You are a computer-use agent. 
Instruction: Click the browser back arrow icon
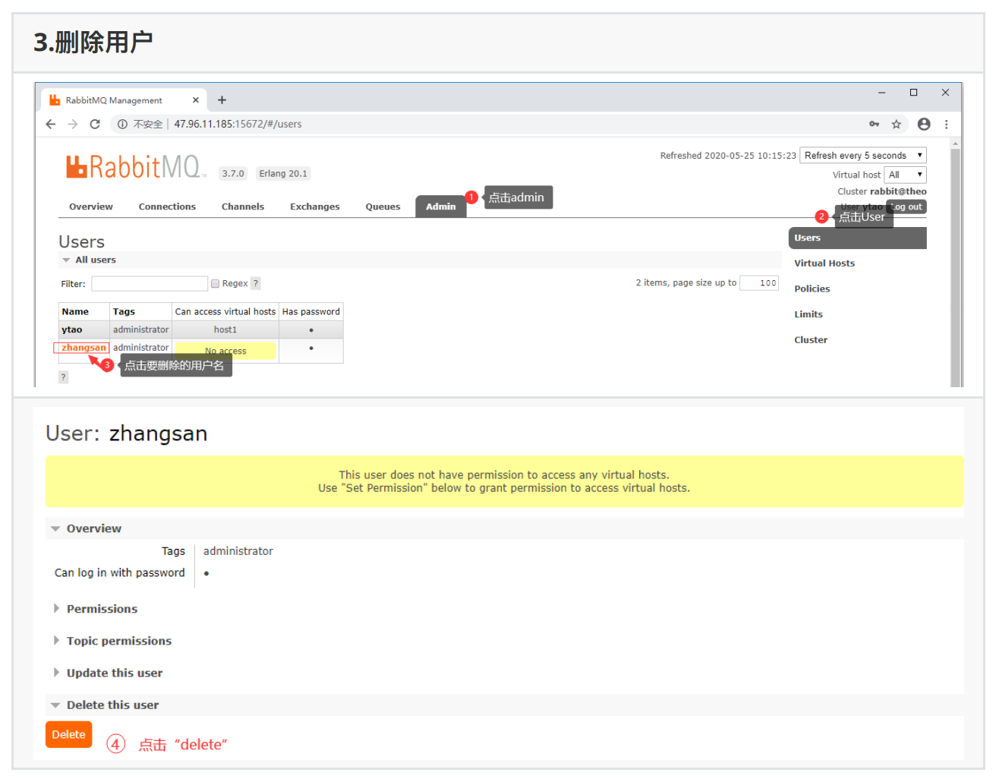point(51,125)
